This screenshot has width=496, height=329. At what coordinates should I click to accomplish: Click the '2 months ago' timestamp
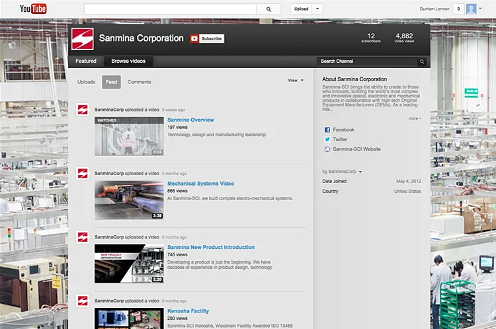pos(175,174)
